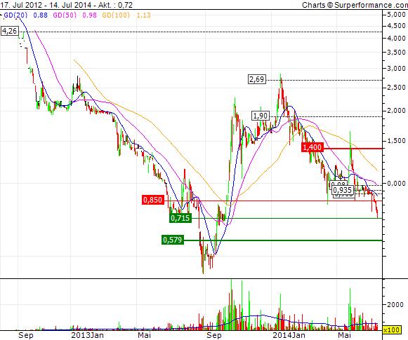This screenshot has width=408, height=340.
Task: Select the 1,90 price level label
Action: coord(261,116)
